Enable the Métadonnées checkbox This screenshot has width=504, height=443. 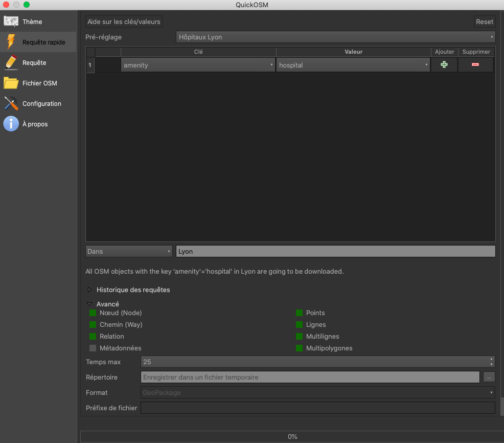pyautogui.click(x=93, y=348)
